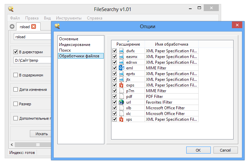This screenshot has height=167, width=249.
Task: Open the Файл menu
Action: 15,18
